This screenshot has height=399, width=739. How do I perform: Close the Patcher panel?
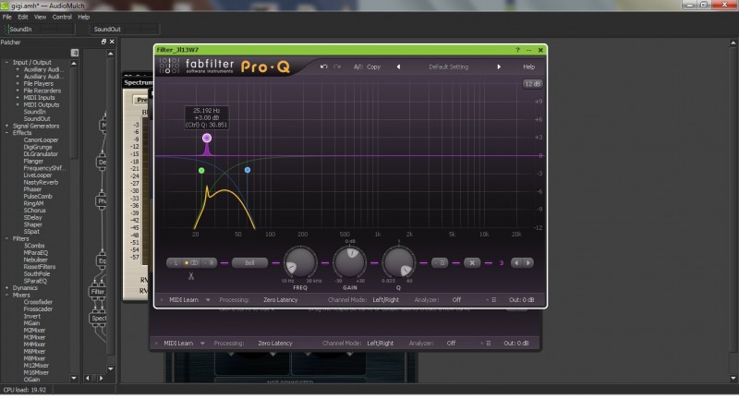[112, 42]
